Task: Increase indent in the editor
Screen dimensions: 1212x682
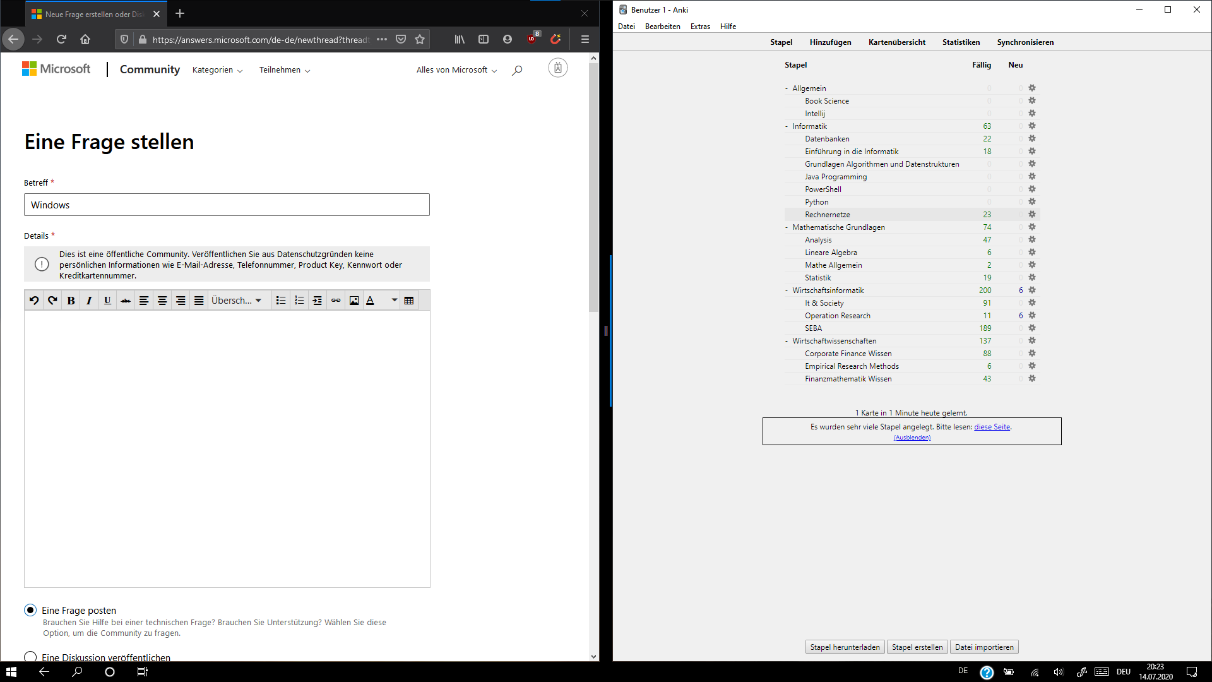Action: [318, 301]
